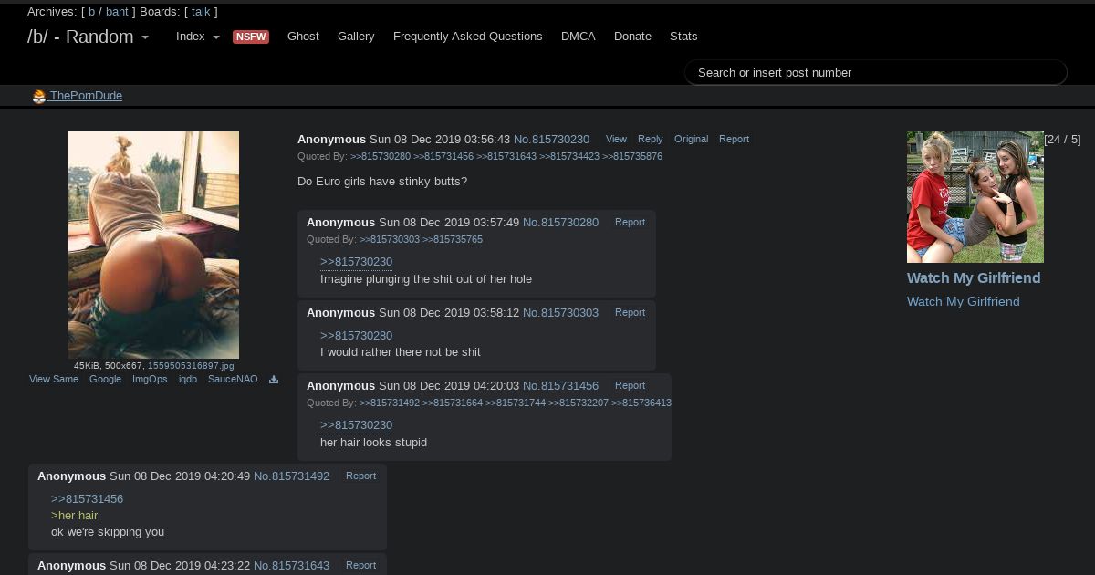Open the main post image thumbnail
Screen dimensions: 1095x575
[153, 245]
